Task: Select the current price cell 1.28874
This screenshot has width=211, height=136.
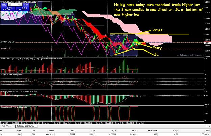Action: [x=133, y=134]
